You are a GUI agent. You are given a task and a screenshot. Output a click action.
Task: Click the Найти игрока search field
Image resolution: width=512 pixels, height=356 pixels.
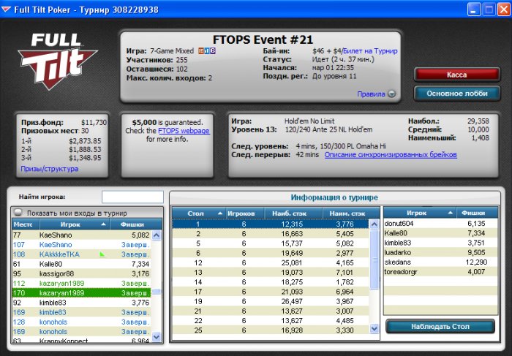click(132, 197)
